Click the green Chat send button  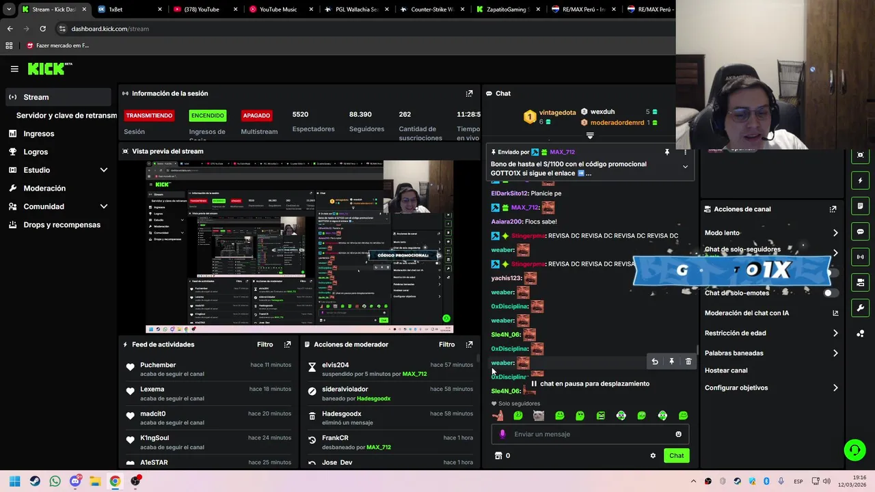[x=676, y=456]
